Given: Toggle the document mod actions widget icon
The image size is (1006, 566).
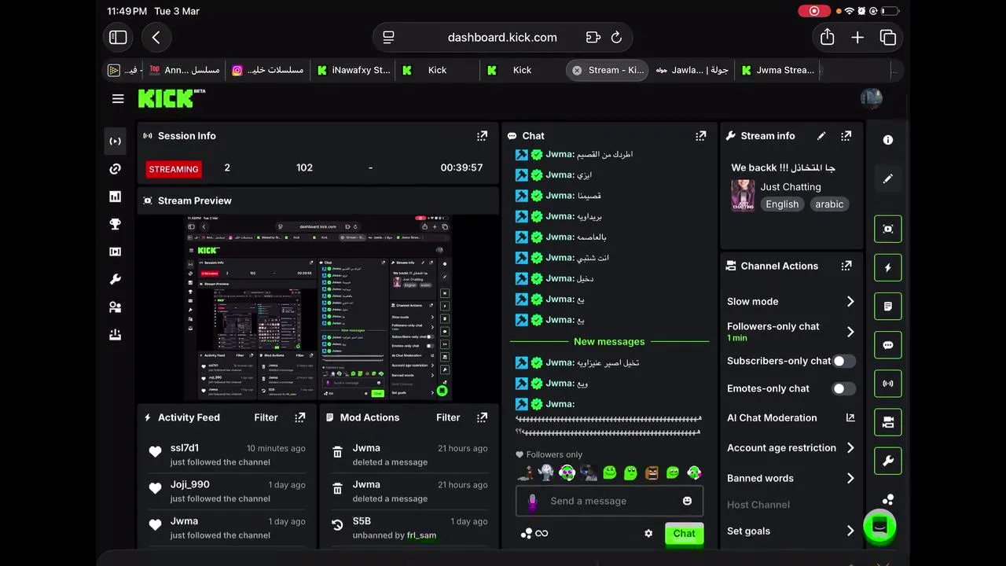Looking at the screenshot, I should (888, 307).
